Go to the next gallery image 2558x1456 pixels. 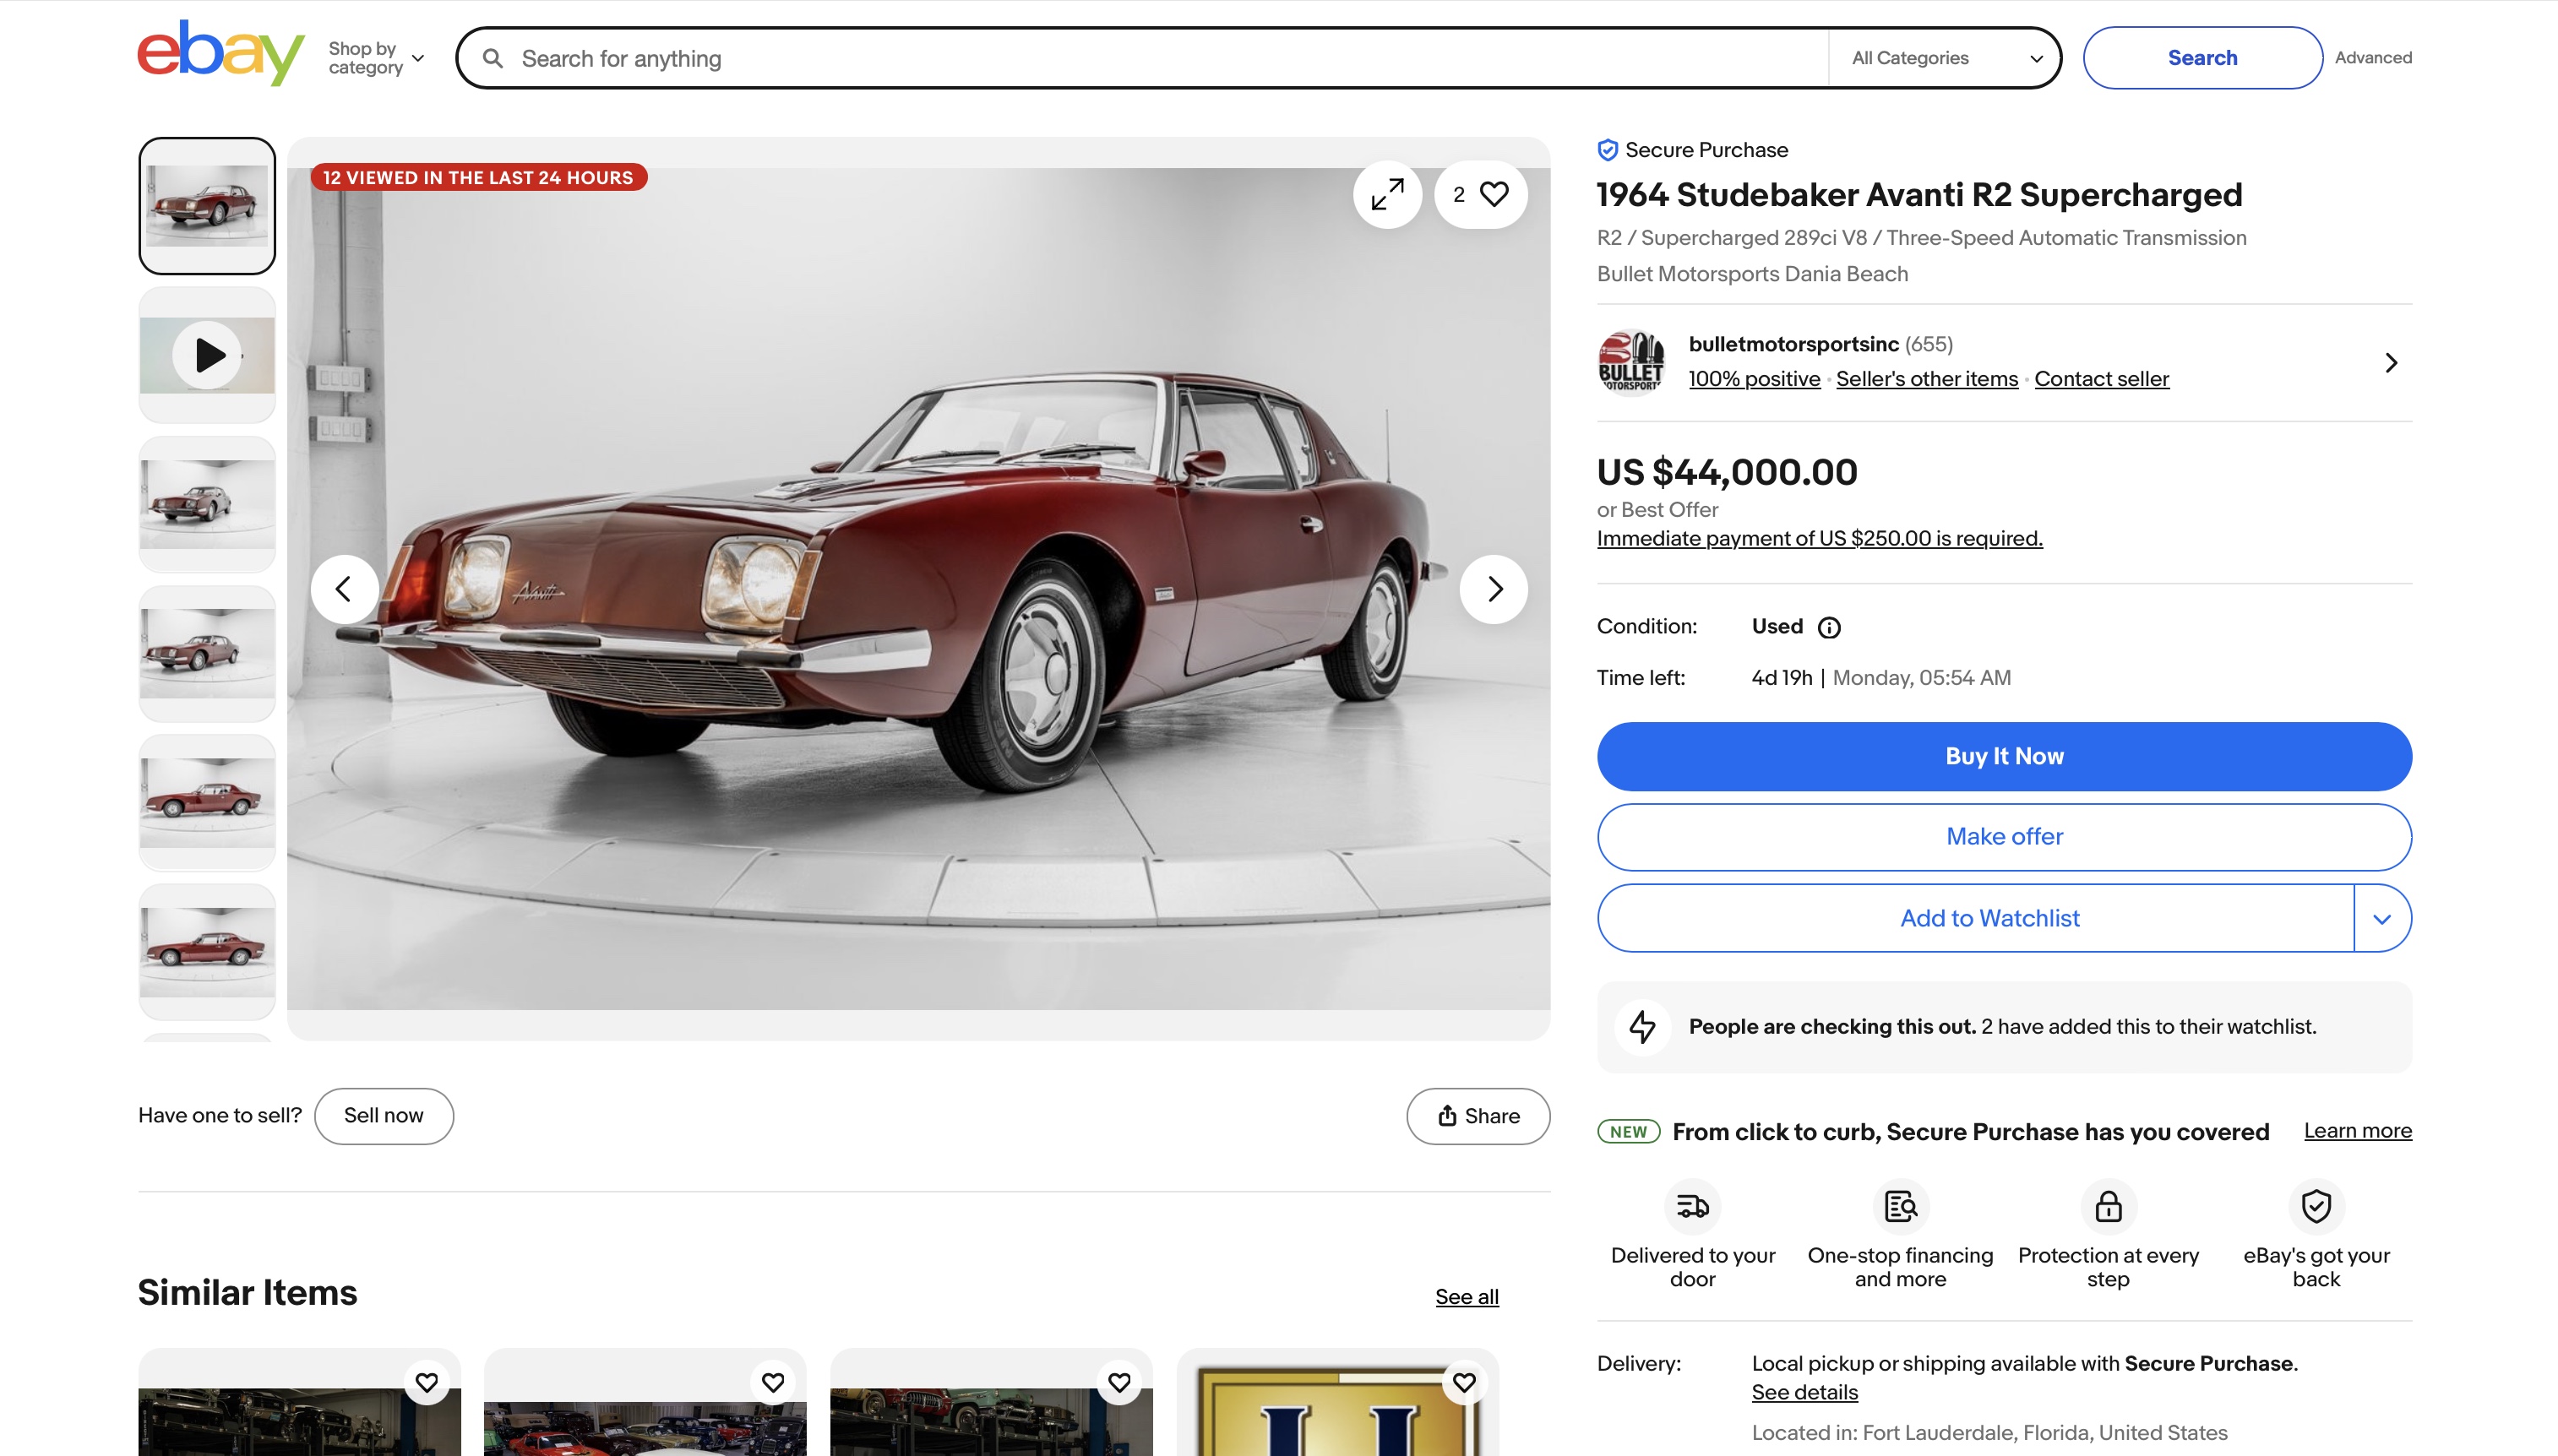tap(1493, 589)
